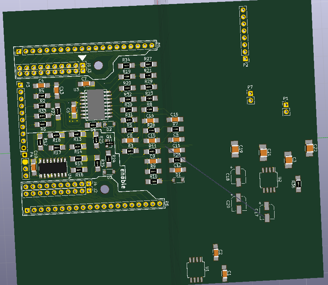Viewport: 328px width, 285px height.
Task: Select the U1 footprint at the bottom
Action: [x=196, y=270]
